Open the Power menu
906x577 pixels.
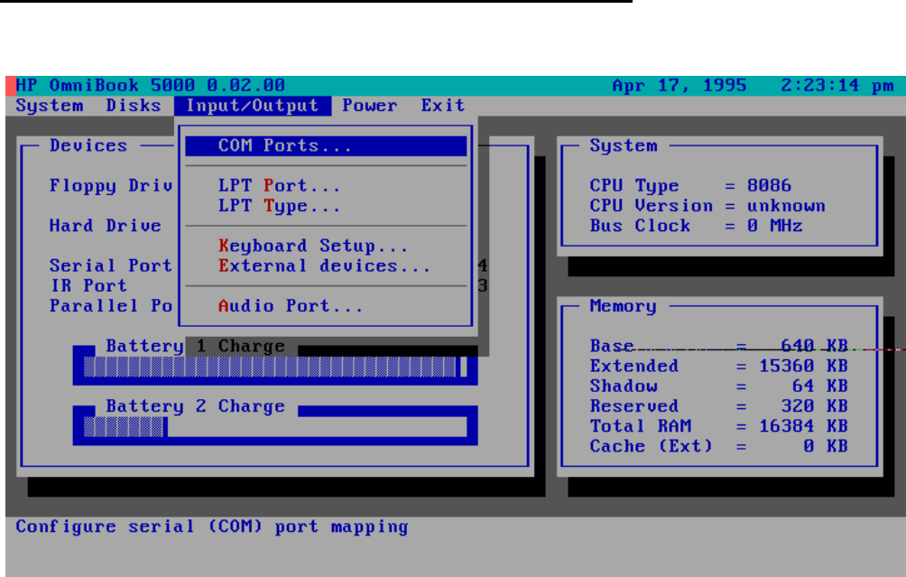[370, 106]
